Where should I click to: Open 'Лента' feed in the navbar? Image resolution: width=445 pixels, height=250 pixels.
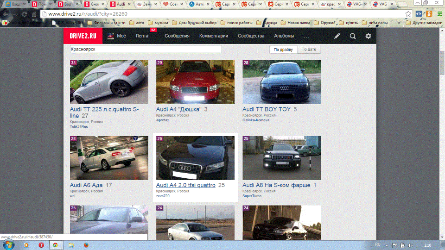pos(142,36)
